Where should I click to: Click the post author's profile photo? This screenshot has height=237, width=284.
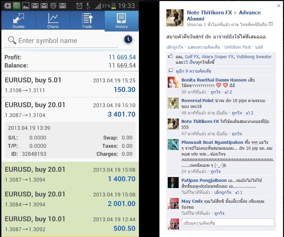coord(175,18)
